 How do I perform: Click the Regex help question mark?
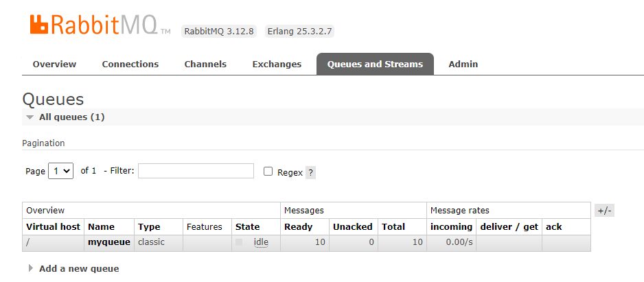310,172
